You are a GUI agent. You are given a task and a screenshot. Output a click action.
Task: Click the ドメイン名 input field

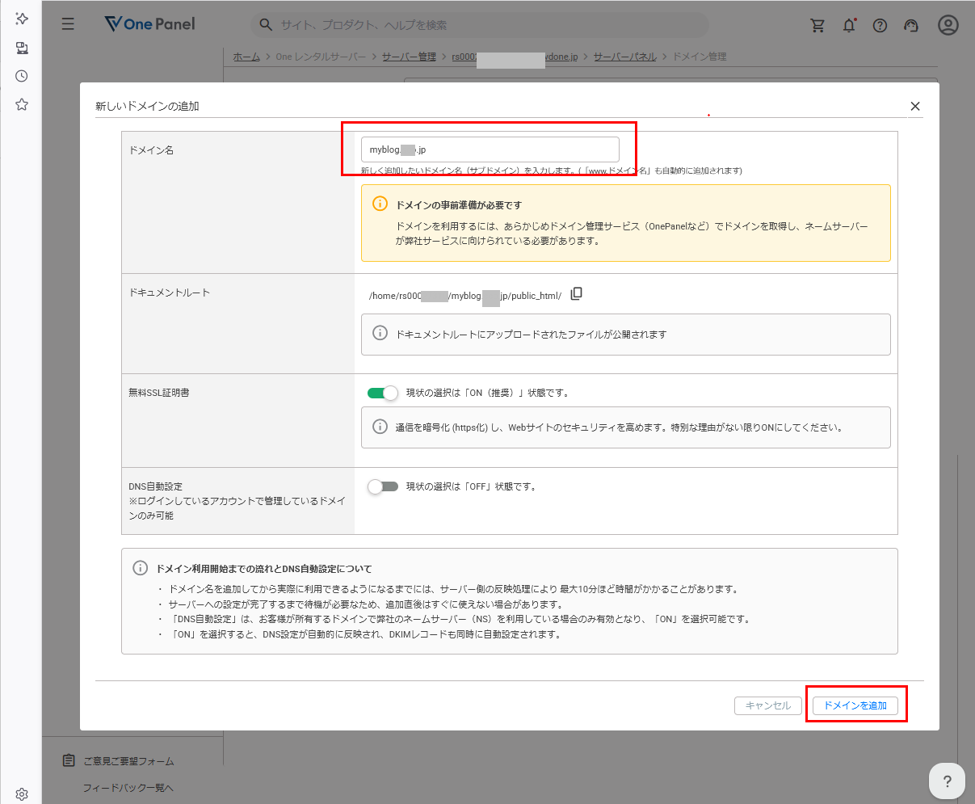[490, 149]
